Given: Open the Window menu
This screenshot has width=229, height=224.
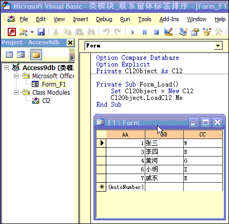Looking at the screenshot, I should coord(197,19).
